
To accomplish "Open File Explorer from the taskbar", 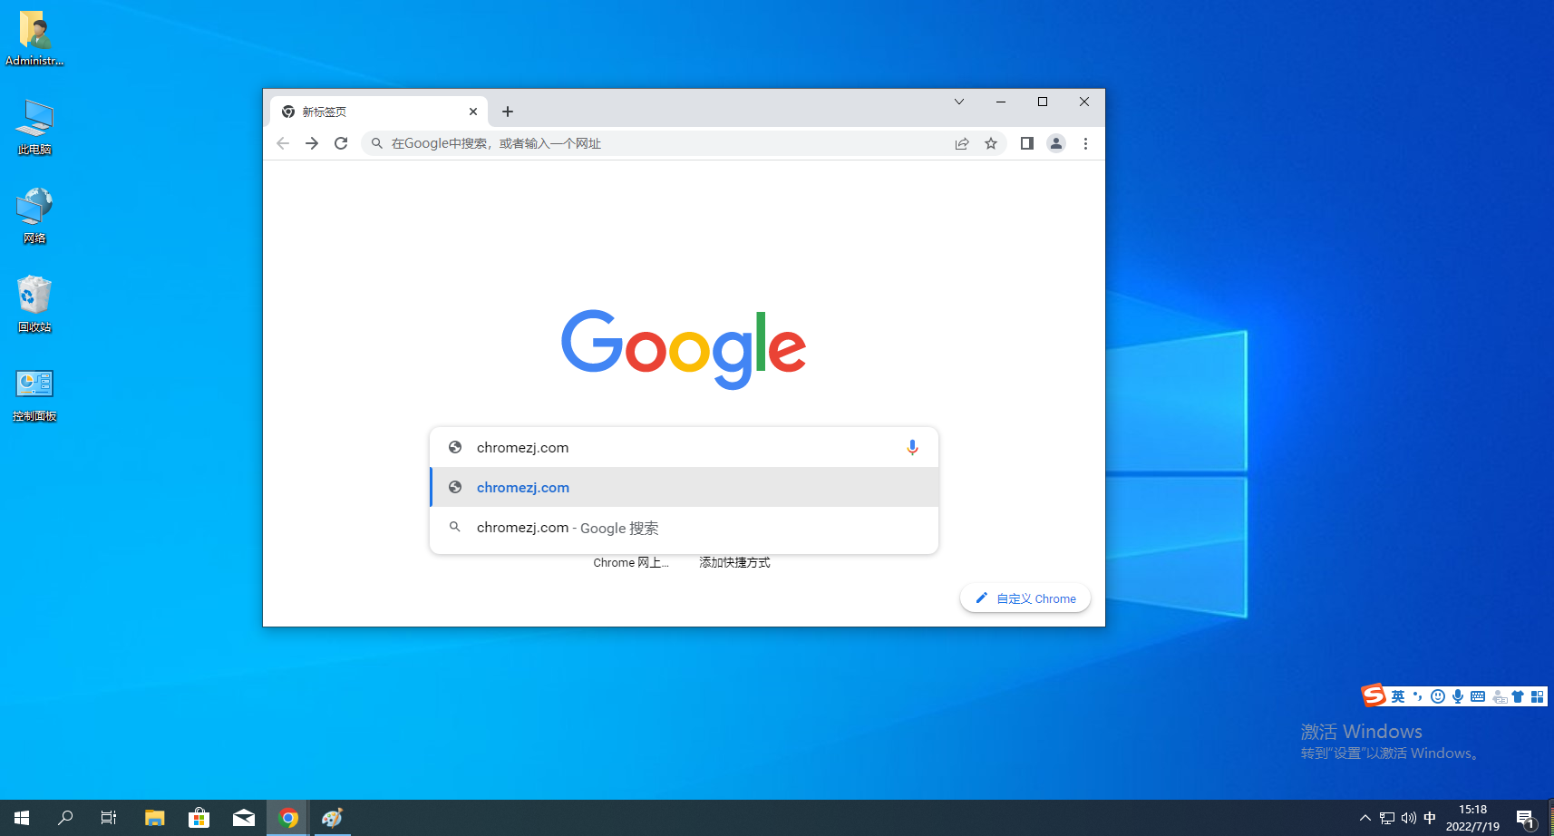I will coord(154,818).
